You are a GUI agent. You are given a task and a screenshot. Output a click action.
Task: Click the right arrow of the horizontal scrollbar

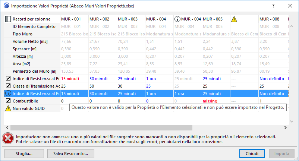click(286, 128)
